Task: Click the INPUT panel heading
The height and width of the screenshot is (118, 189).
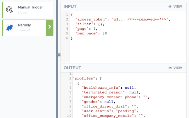Action: pos(70,7)
